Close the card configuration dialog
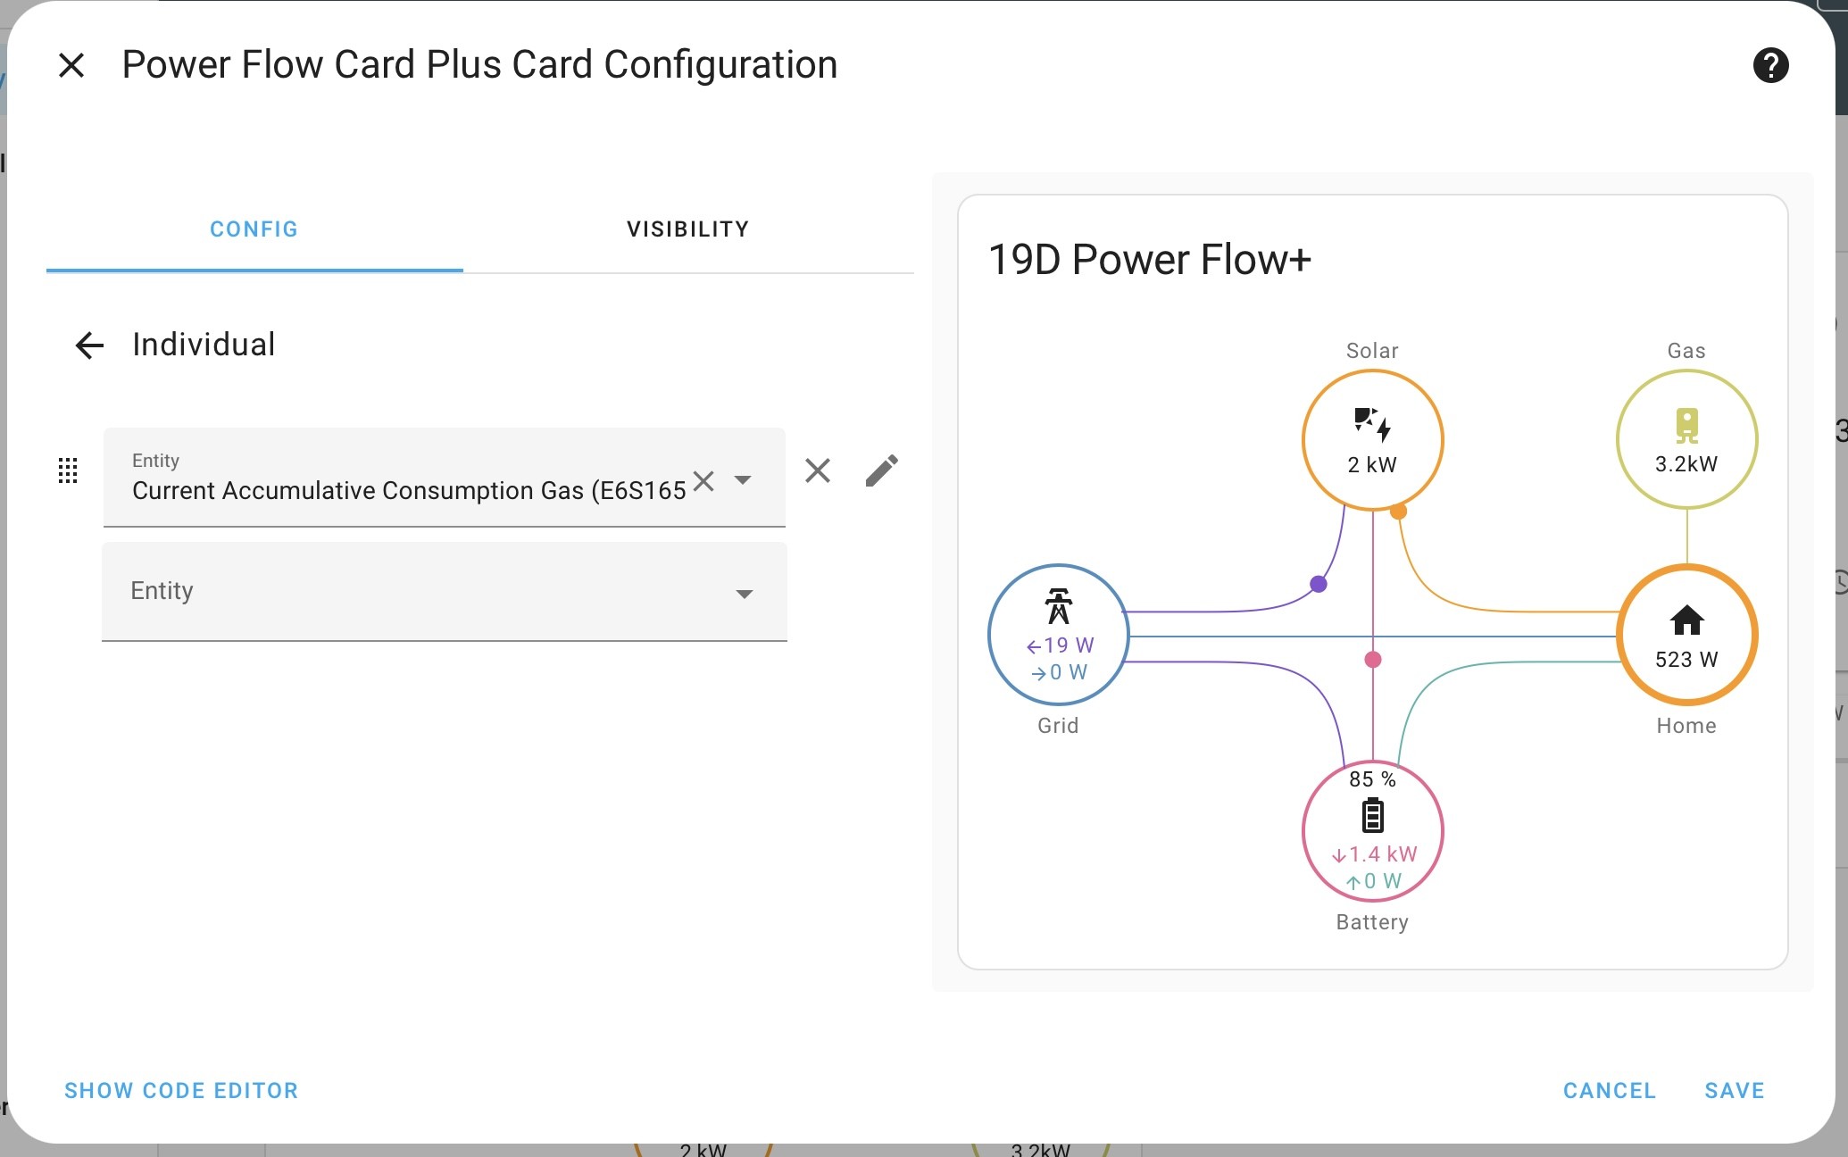Screen dimensions: 1848x1157 click(71, 65)
